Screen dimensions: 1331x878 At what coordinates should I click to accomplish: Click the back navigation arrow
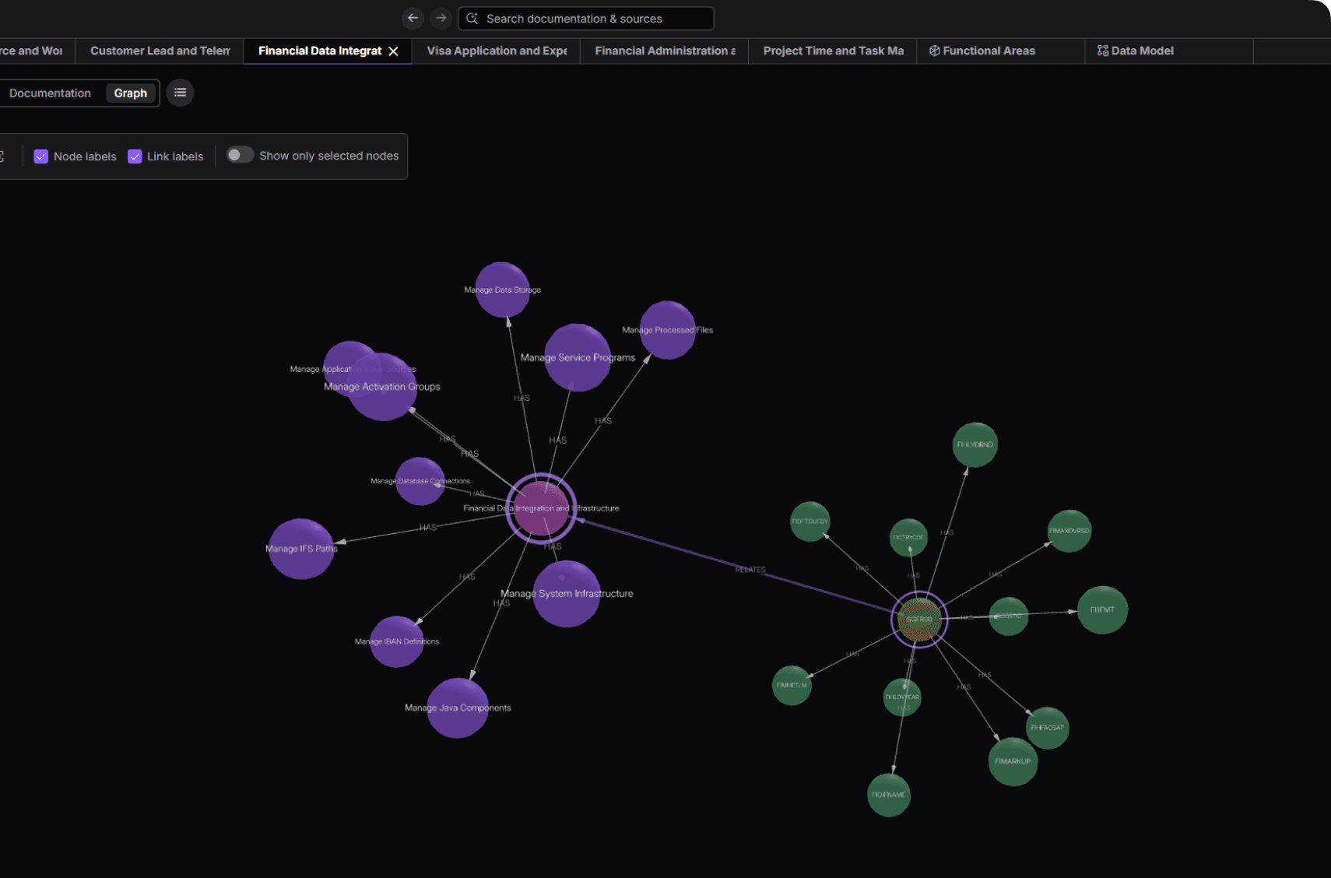413,18
